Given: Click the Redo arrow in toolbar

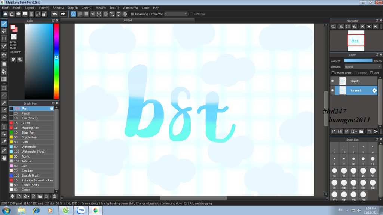Looking at the screenshot, I should 63,14.
